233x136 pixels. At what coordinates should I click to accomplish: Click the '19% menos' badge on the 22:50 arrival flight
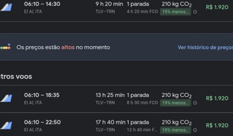(175, 130)
